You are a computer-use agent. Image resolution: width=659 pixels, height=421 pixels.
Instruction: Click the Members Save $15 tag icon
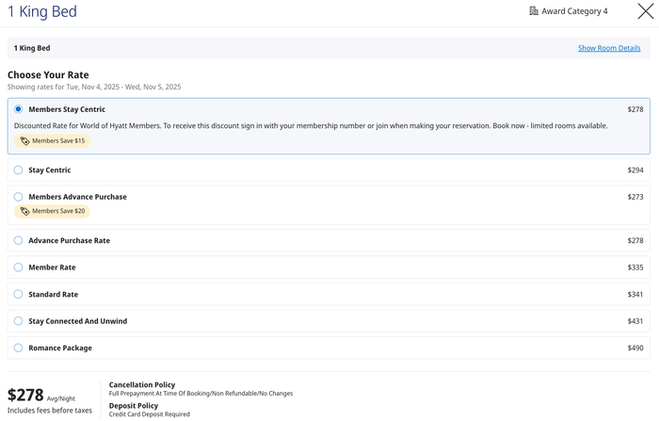coord(24,141)
